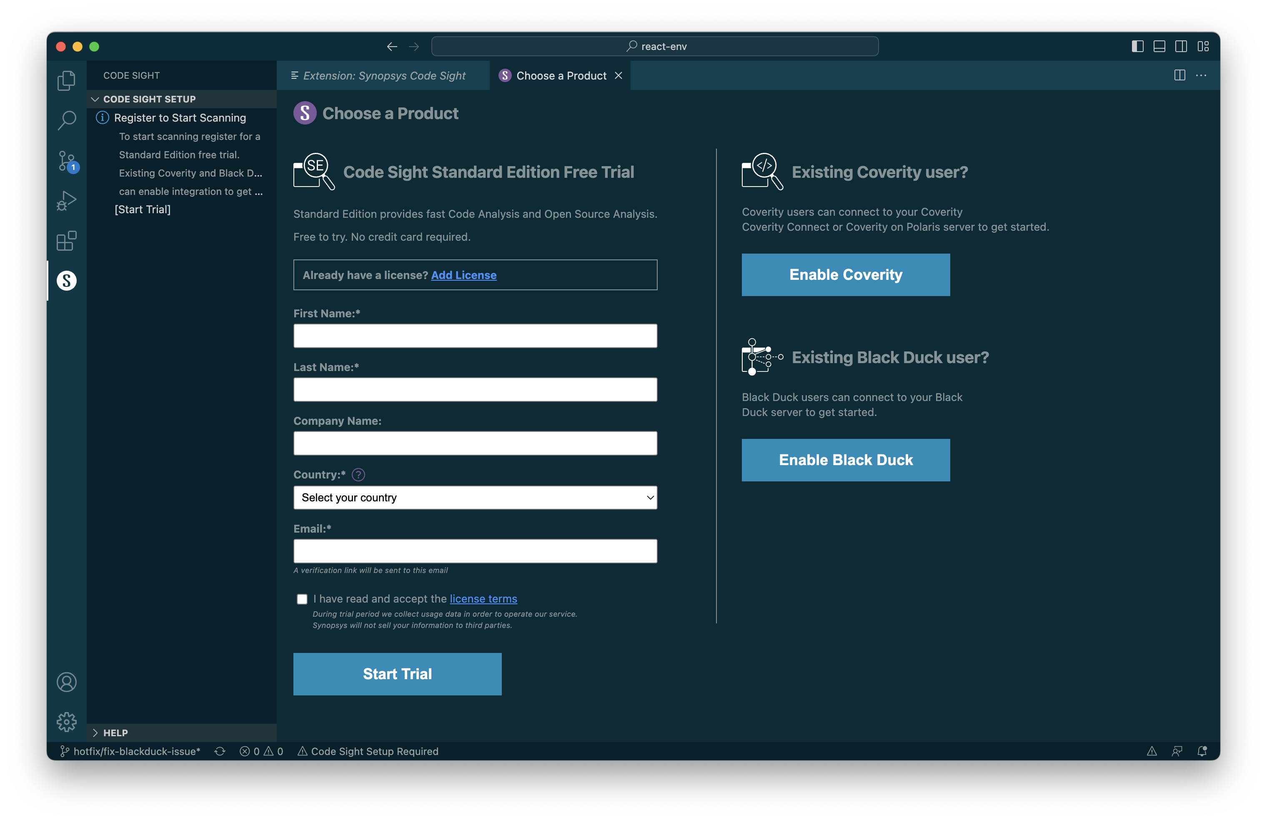Click Enable Coverity button
This screenshot has height=822, width=1267.
click(845, 274)
